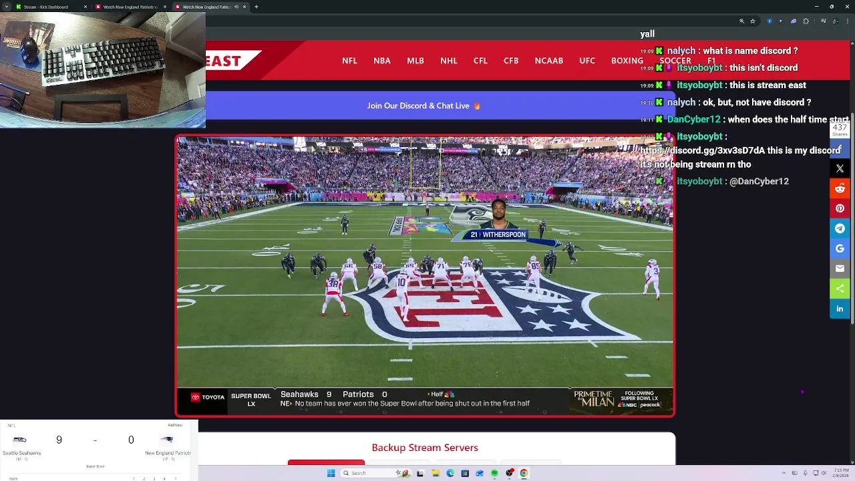The image size is (855, 481).
Task: Bookmark this page with the star icon
Action: point(753,21)
